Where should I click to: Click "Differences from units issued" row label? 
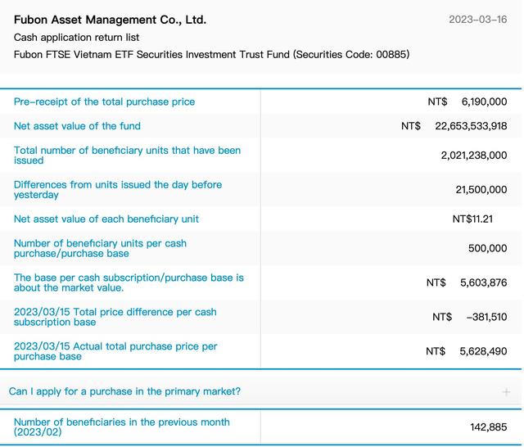point(117,190)
